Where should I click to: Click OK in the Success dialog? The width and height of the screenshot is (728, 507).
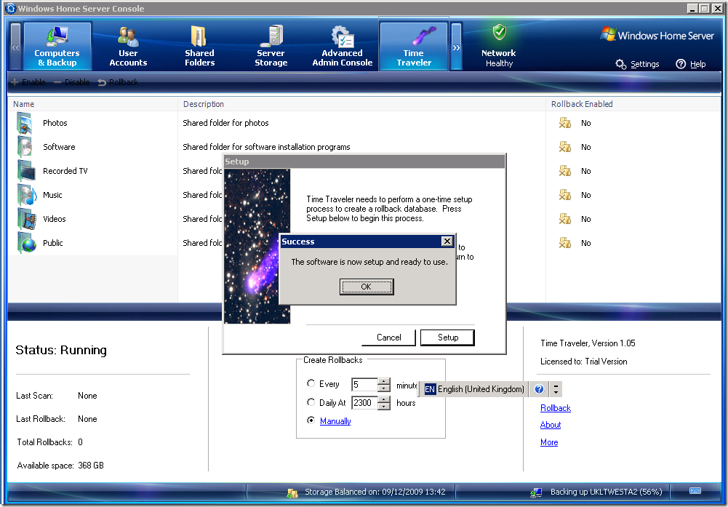[367, 287]
